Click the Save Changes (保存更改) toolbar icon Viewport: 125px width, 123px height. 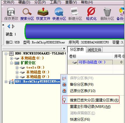[11, 12]
